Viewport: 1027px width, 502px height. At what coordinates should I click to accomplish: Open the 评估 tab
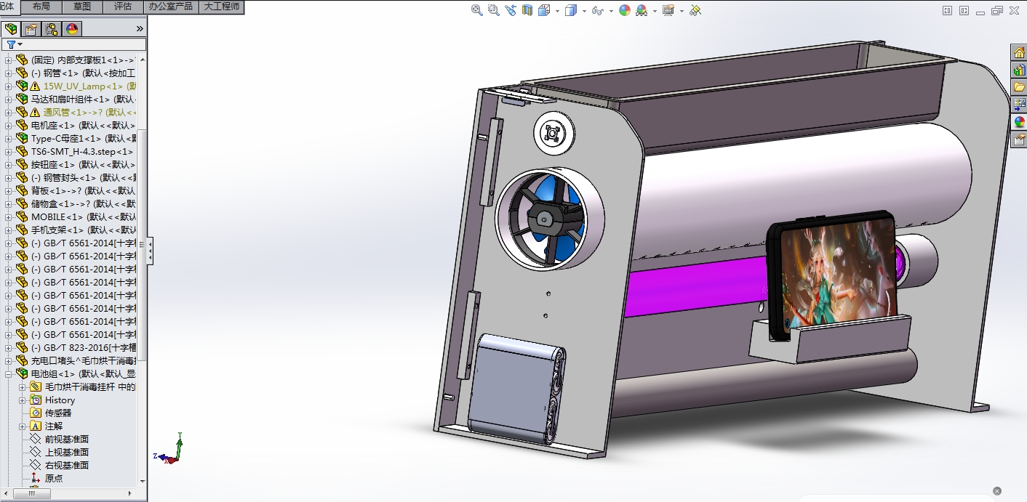point(123,7)
